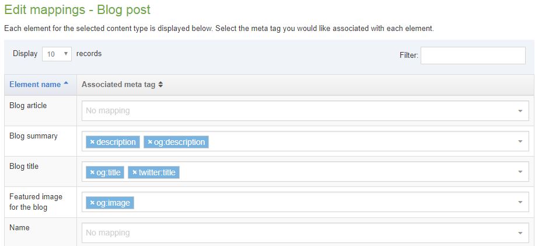This screenshot has width=535, height=246.
Task: Expand the Featured image mapping dropdown arrow
Action: pos(520,202)
